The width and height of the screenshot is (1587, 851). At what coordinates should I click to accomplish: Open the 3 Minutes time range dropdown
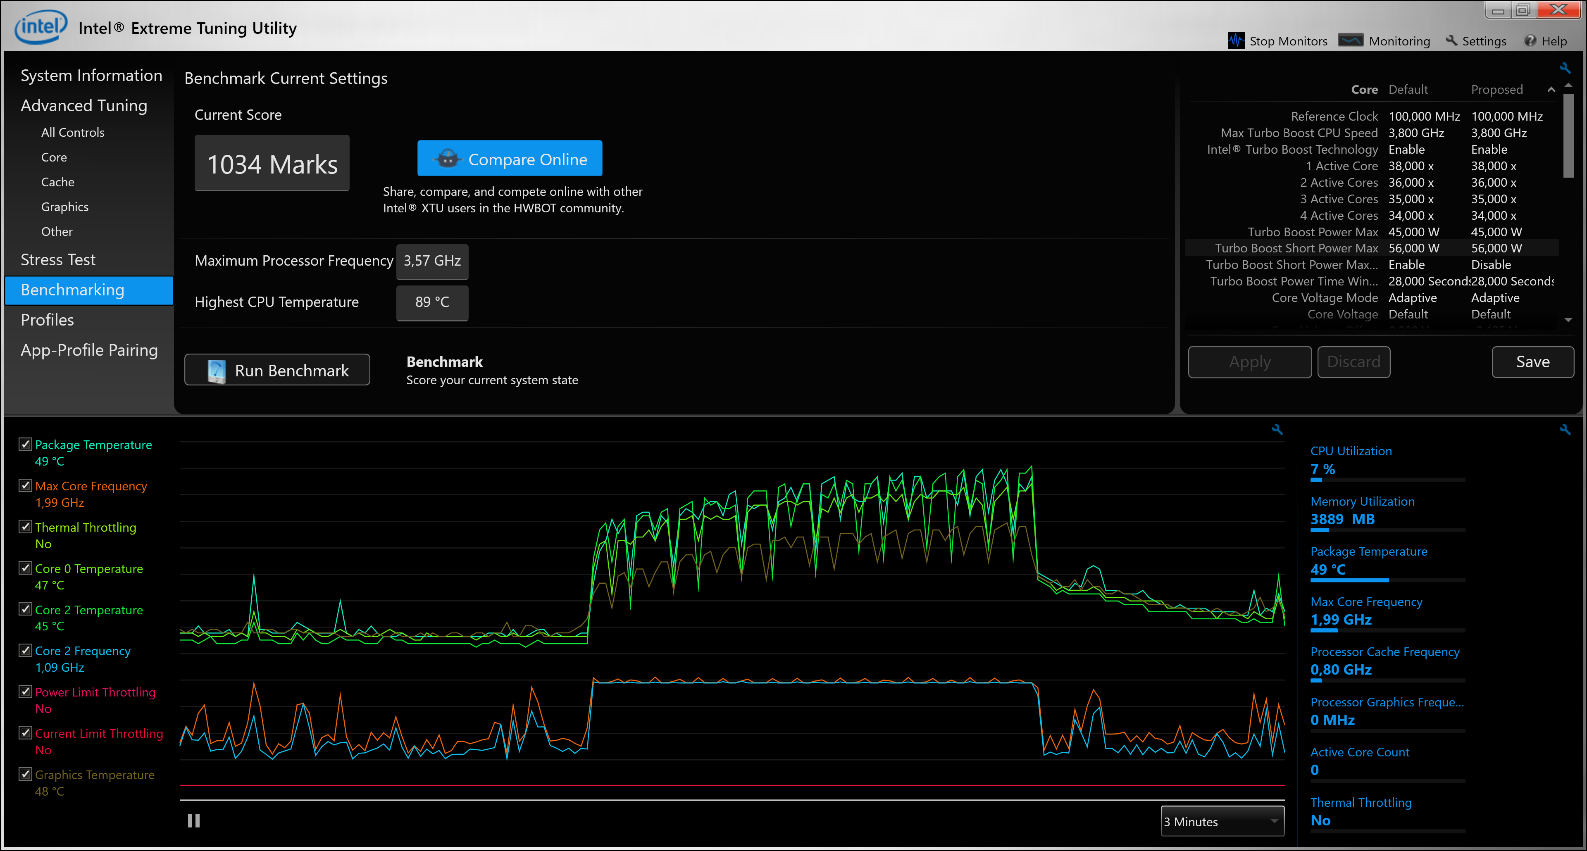(x=1222, y=821)
